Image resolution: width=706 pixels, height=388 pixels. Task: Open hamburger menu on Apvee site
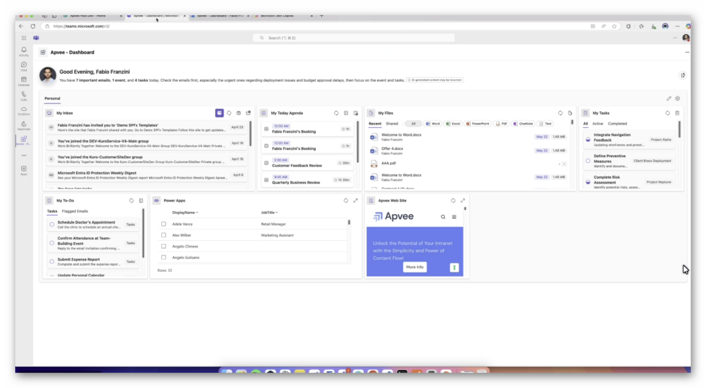[x=454, y=217]
